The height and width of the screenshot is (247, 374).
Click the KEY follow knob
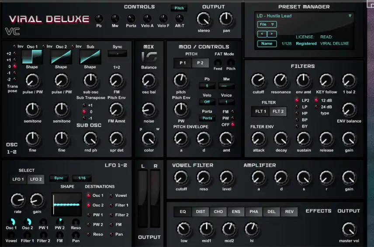pyautogui.click(x=326, y=81)
